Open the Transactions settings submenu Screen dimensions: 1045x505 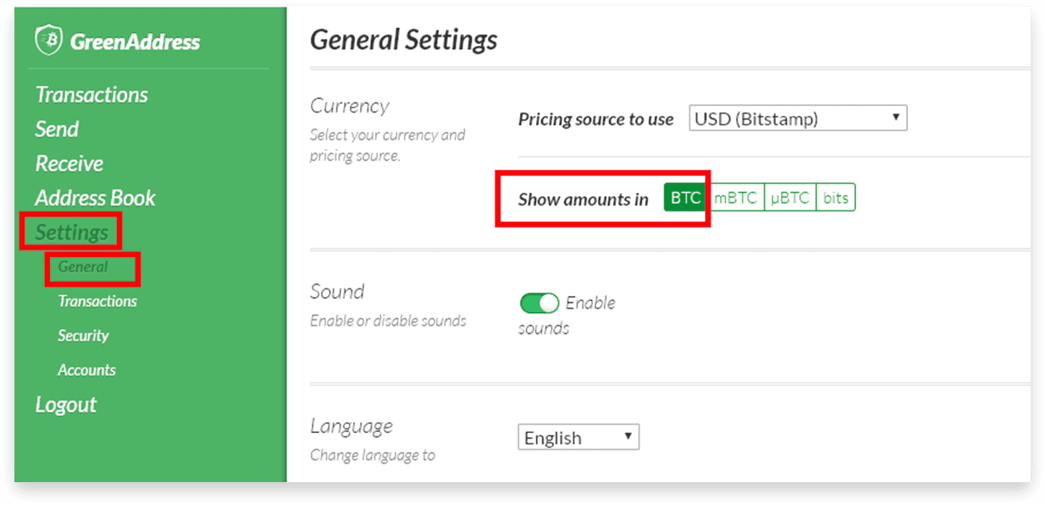pos(97,301)
